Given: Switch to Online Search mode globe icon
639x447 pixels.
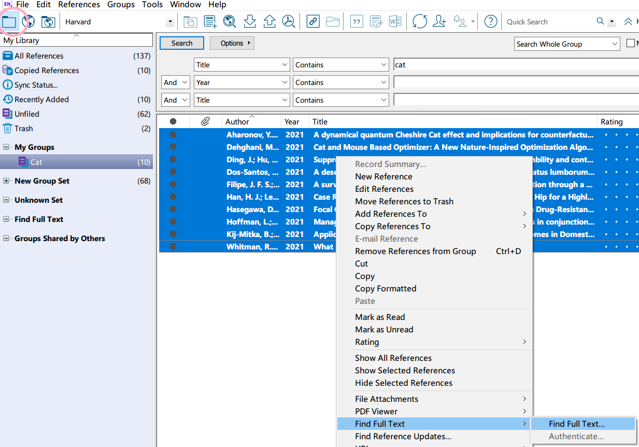Looking at the screenshot, I should [29, 22].
